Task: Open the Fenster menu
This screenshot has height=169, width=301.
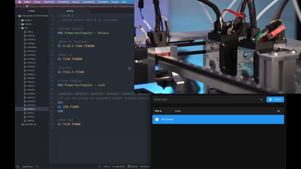Action: pos(115,2)
